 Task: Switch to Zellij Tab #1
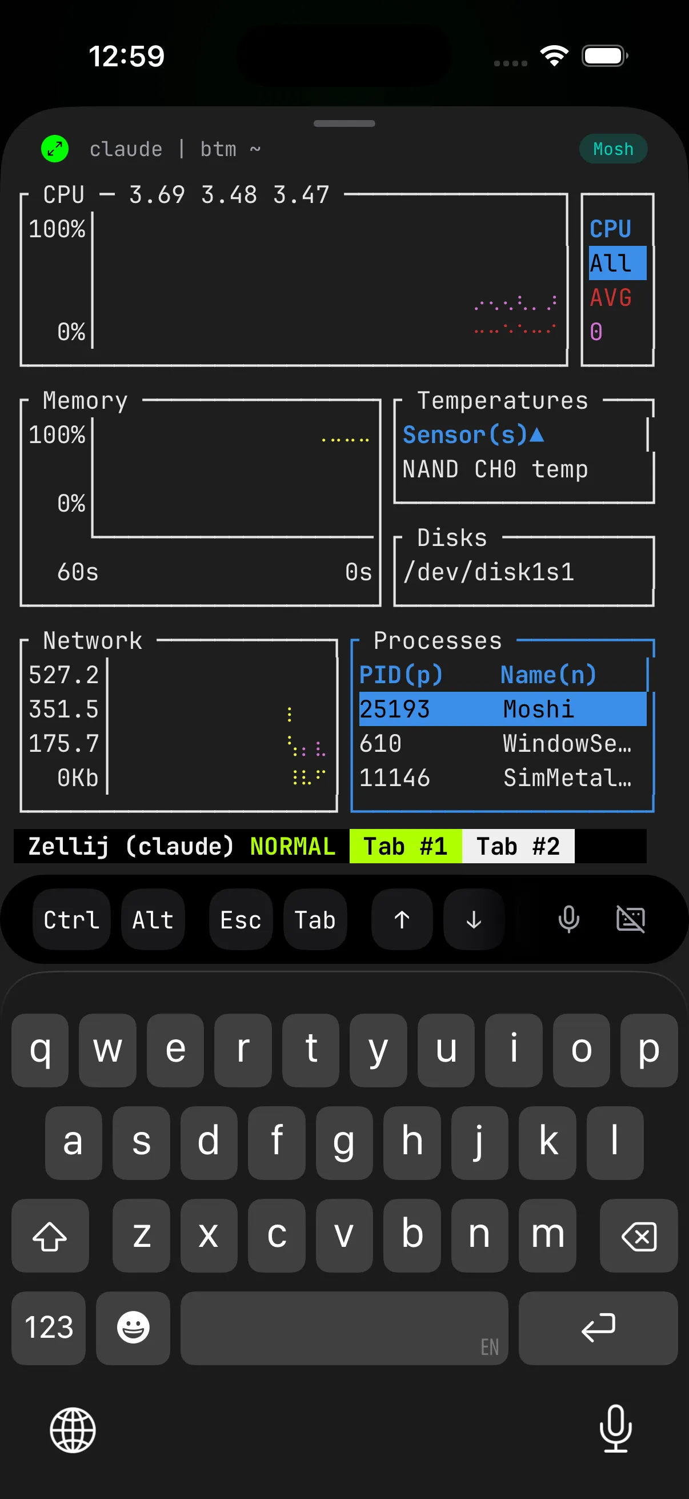[405, 846]
